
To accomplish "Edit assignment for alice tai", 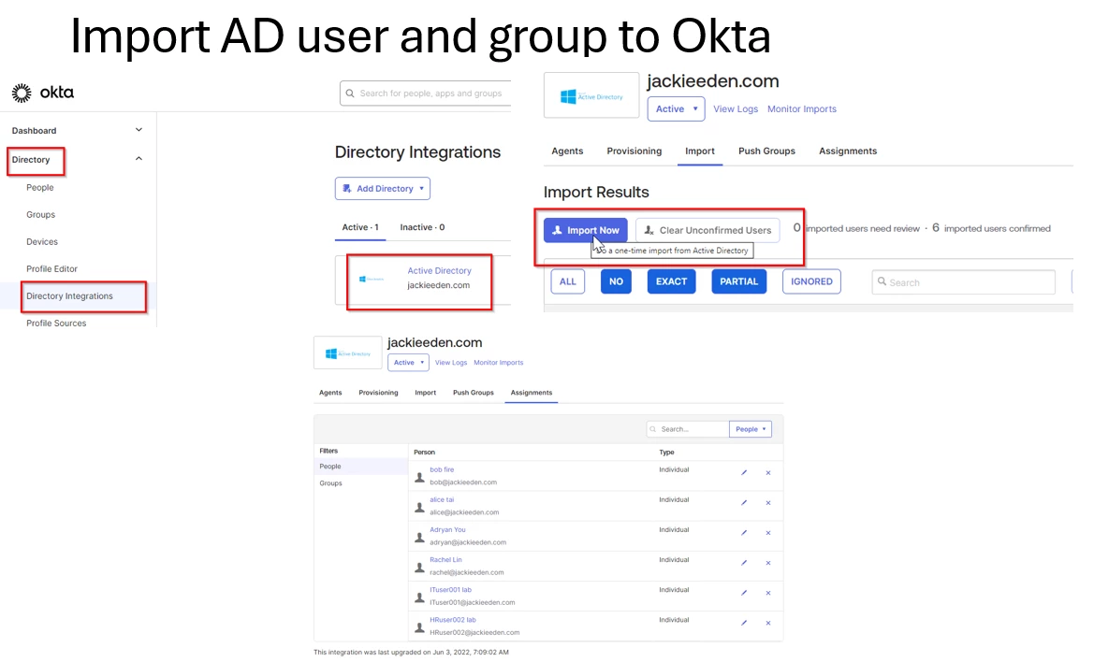I will tap(744, 502).
